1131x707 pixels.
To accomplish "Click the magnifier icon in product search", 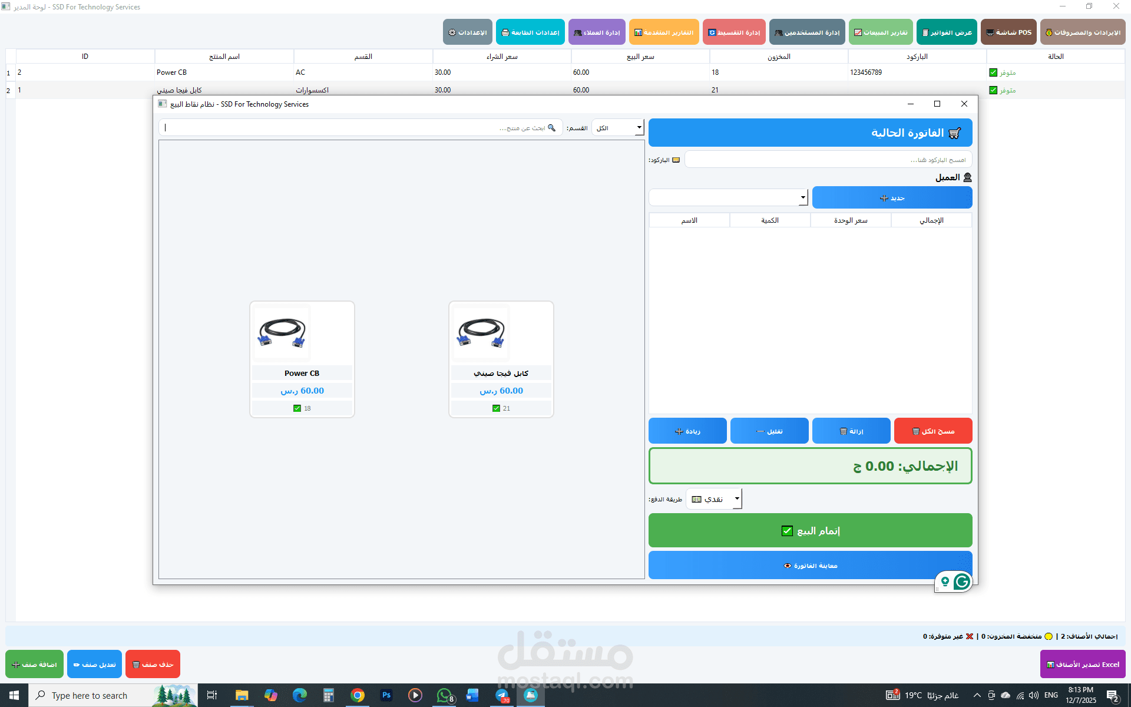I will pyautogui.click(x=552, y=128).
